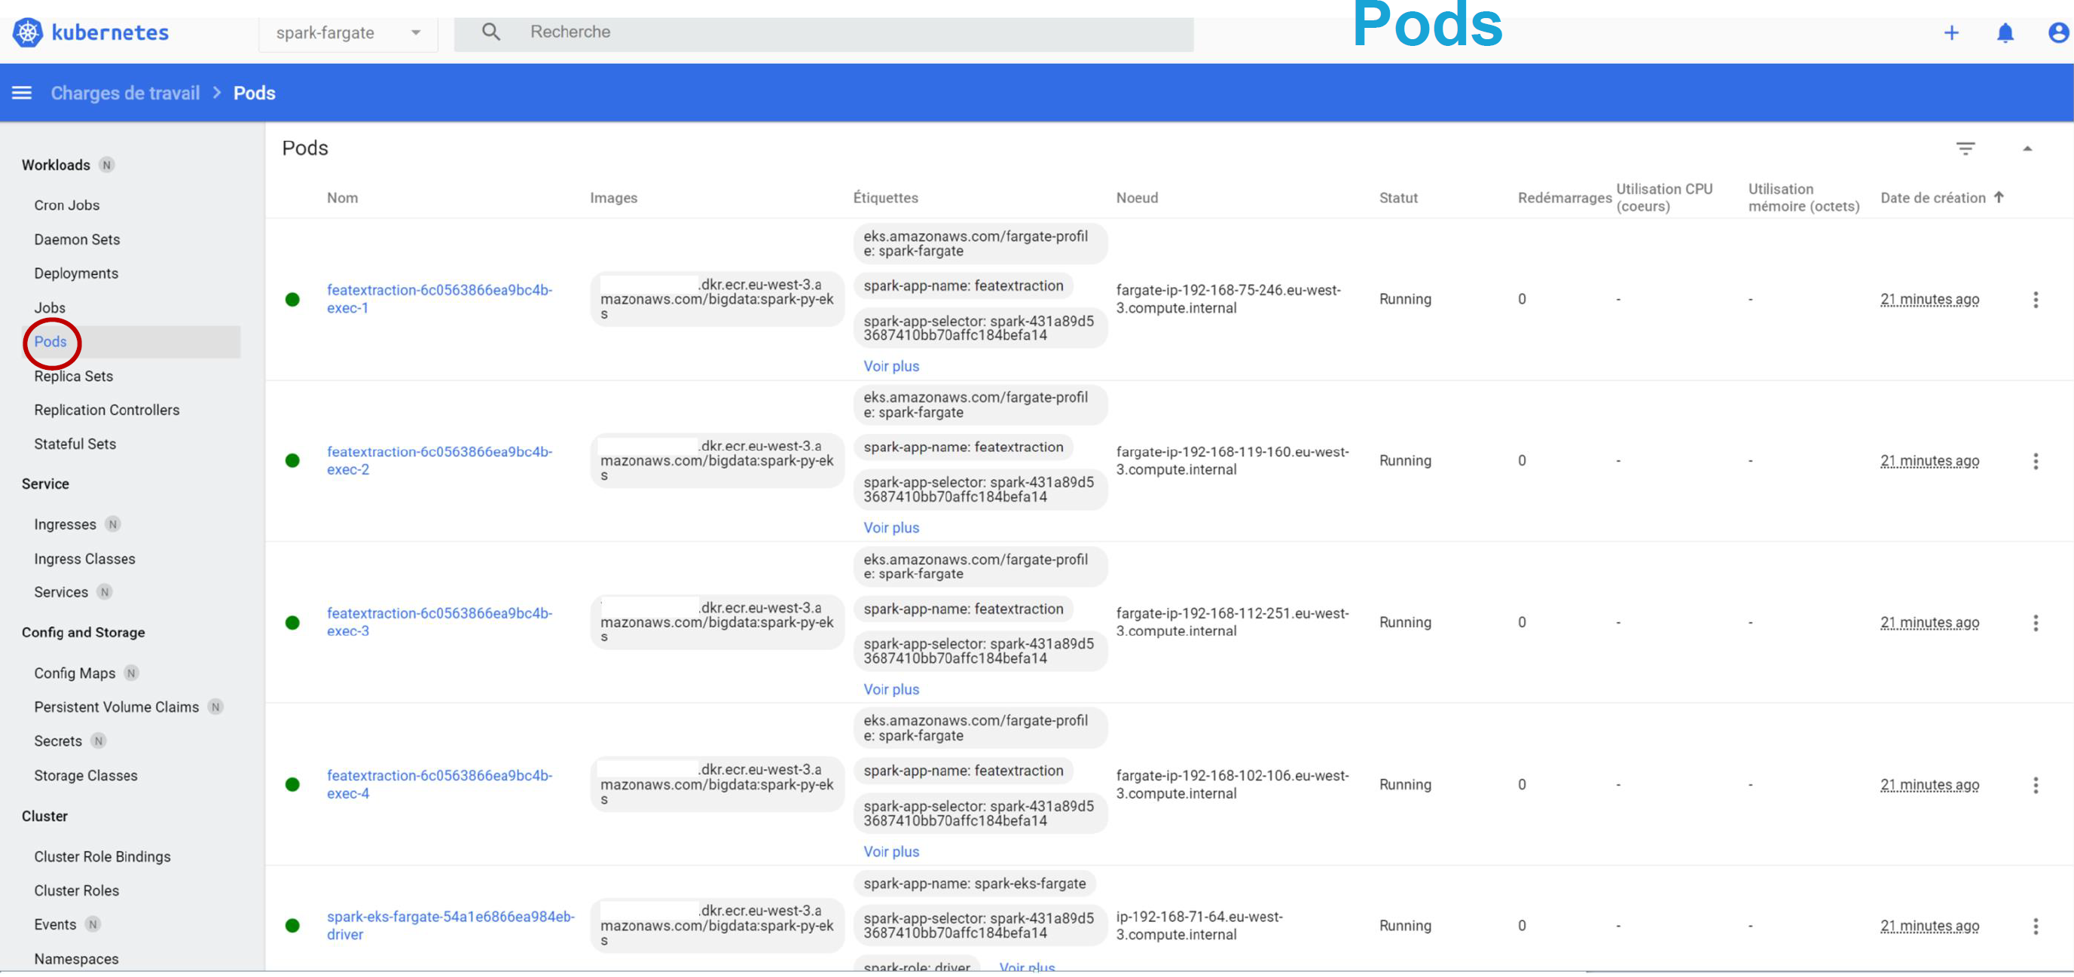Open the create resource plus icon
Viewport: 2074px width, 977px height.
1952,33
